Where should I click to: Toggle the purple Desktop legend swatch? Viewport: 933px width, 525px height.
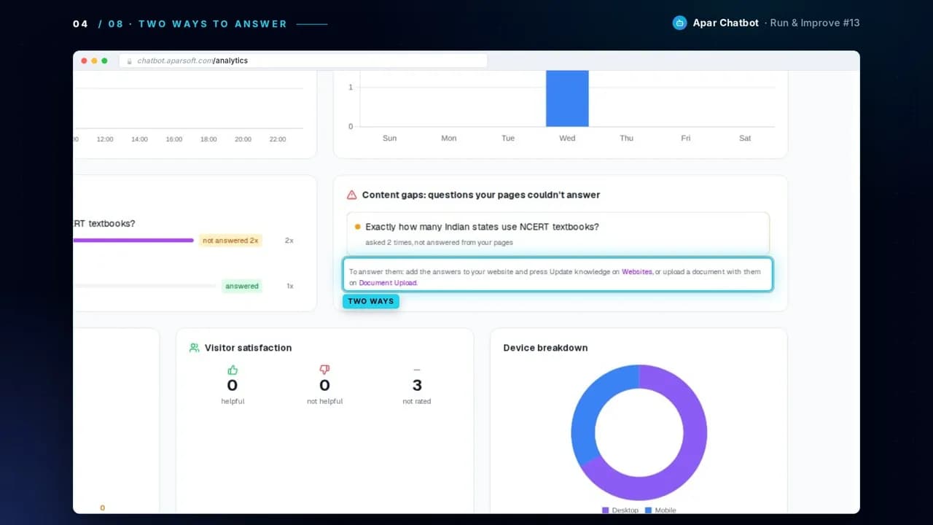tap(605, 510)
